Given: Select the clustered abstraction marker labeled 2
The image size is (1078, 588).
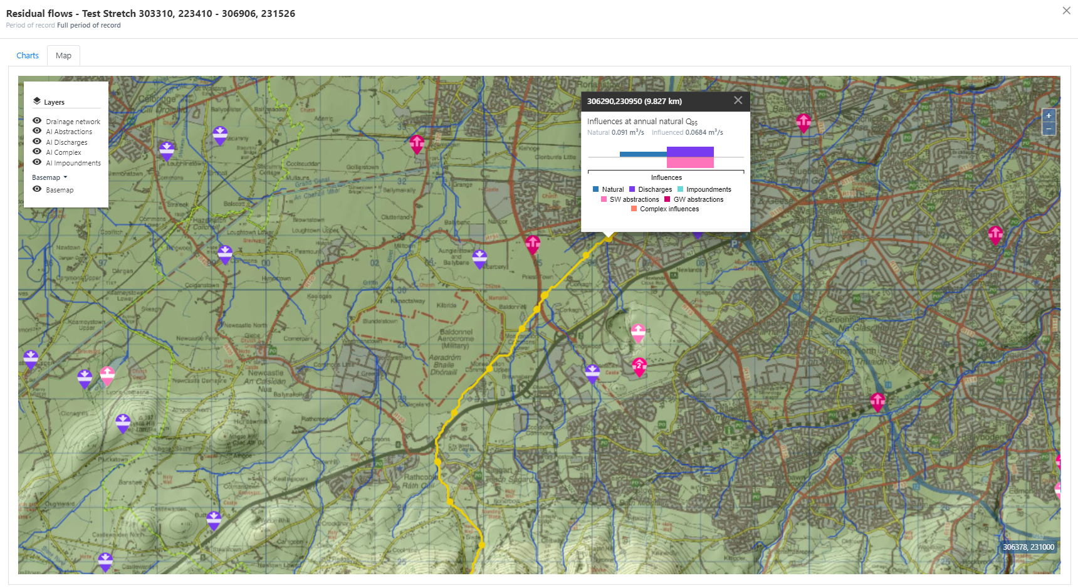Looking at the screenshot, I should click(x=639, y=366).
